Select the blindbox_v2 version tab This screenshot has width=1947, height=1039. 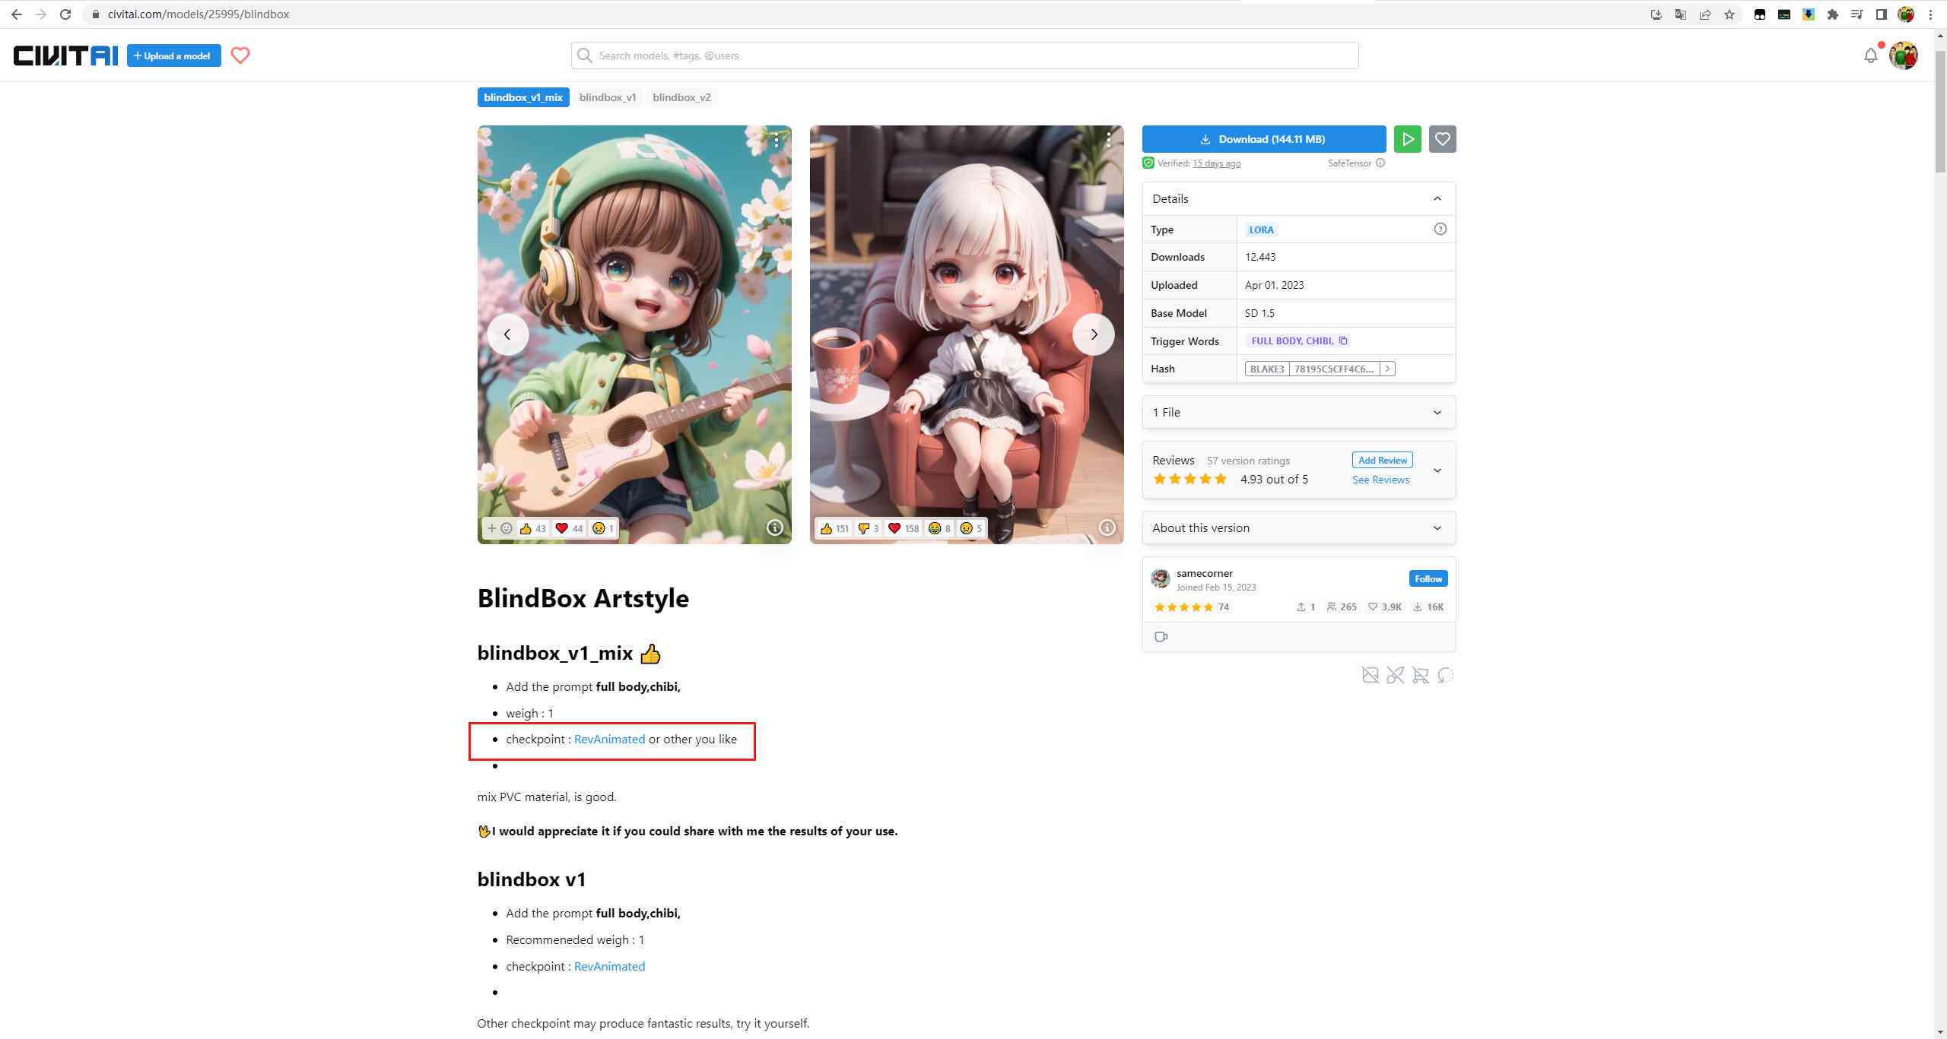(682, 97)
